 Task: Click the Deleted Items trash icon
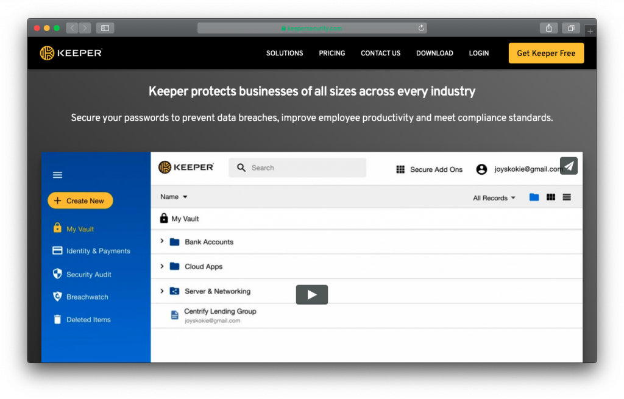57,319
